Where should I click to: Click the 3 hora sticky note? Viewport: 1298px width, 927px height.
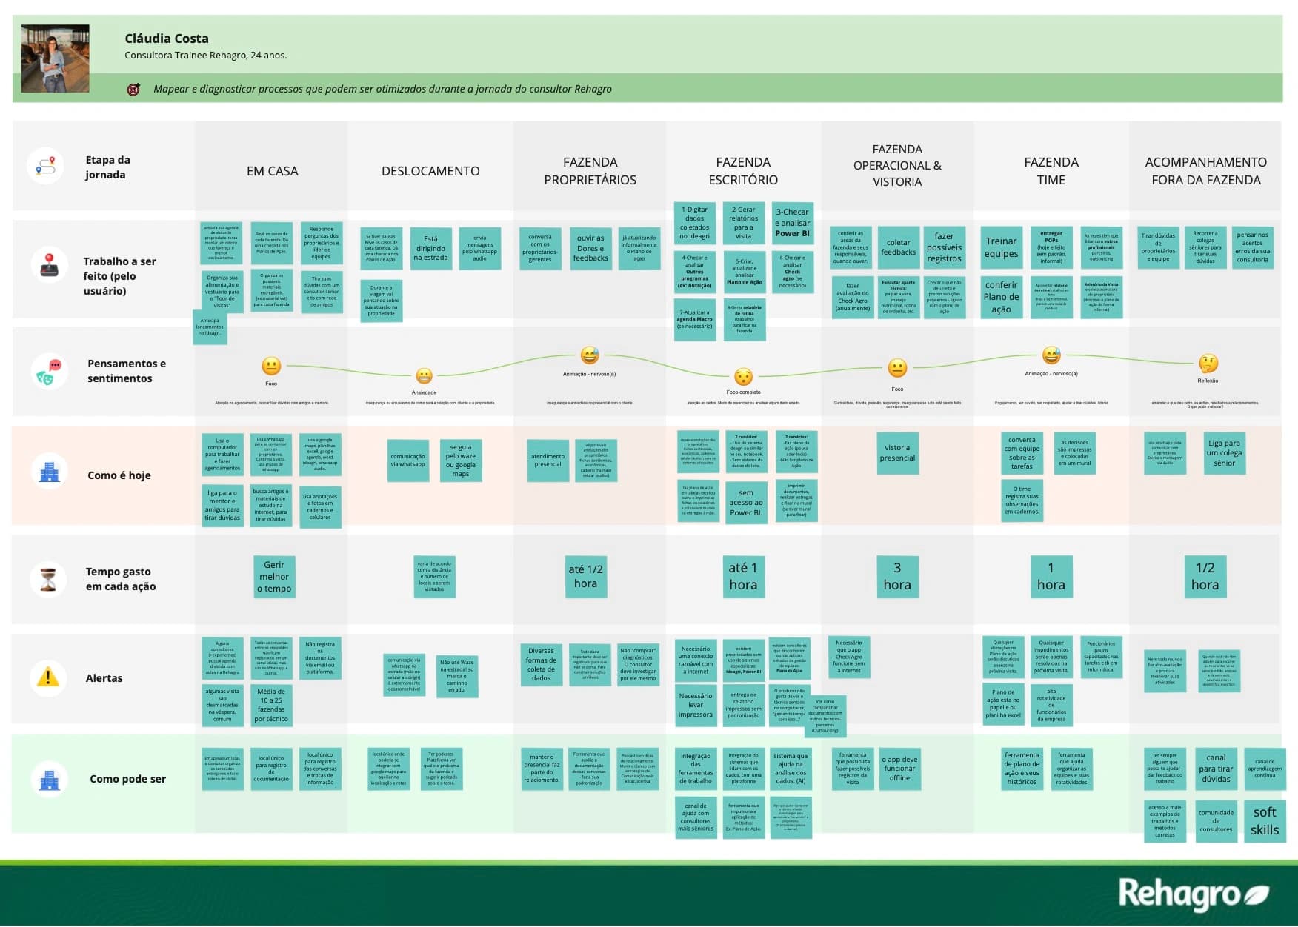point(897,577)
